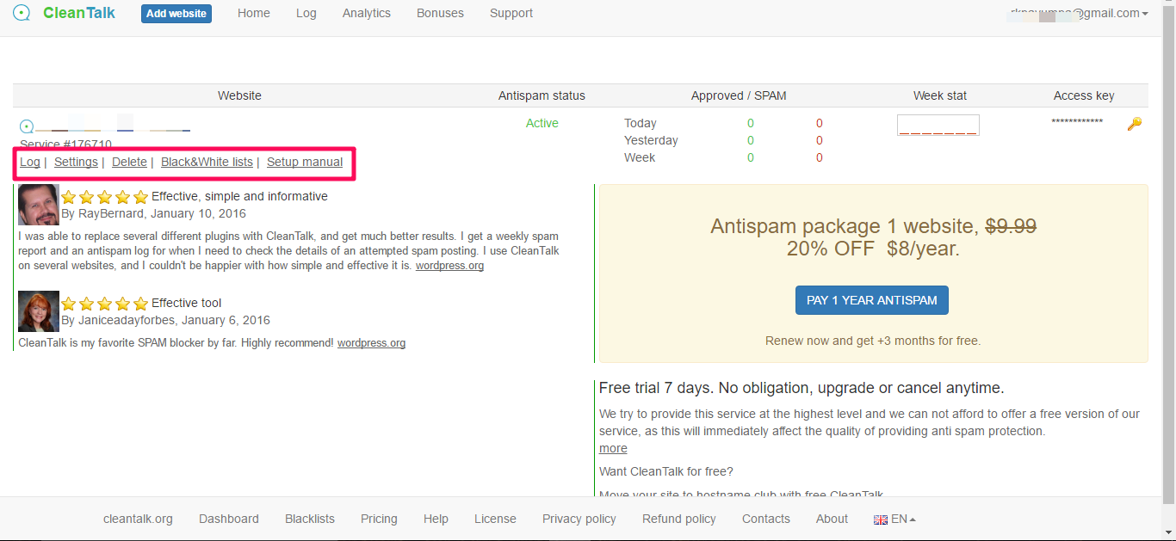This screenshot has height=541, width=1176.
Task: Click the Week row label in stats
Action: coord(640,157)
